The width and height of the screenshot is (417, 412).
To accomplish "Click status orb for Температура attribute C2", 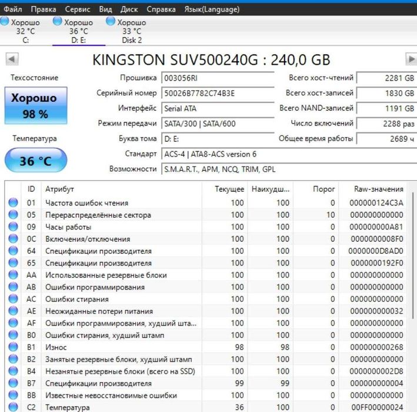I will (13, 407).
